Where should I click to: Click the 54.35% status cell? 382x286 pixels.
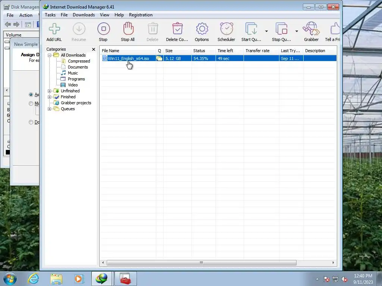tap(203, 58)
